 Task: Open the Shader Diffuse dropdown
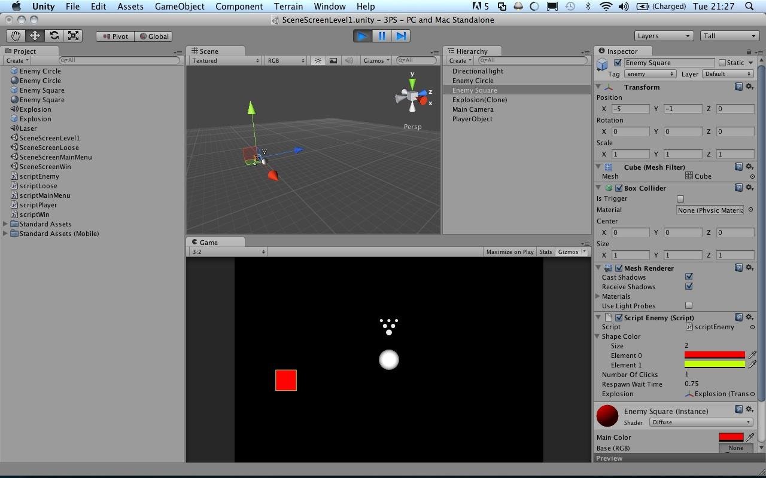tap(700, 422)
